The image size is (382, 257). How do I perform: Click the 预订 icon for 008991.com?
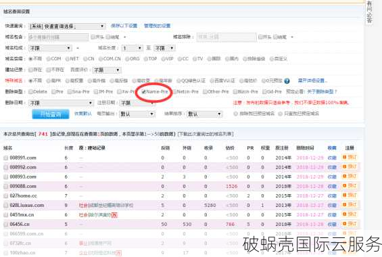click(350, 158)
